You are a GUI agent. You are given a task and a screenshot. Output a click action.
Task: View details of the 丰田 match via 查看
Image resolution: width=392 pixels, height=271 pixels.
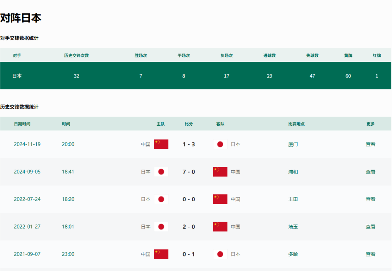[370, 199]
